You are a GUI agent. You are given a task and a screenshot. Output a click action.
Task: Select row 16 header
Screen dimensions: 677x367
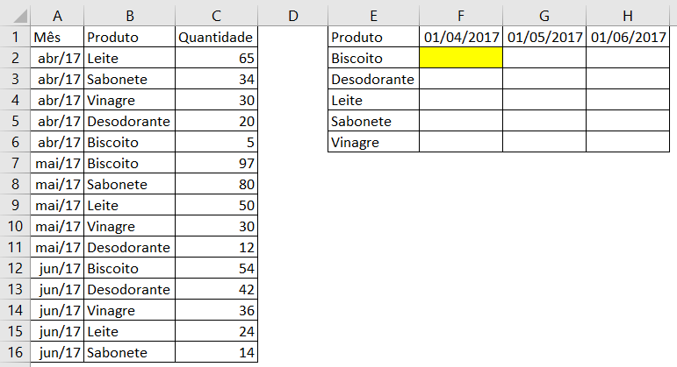pos(14,352)
